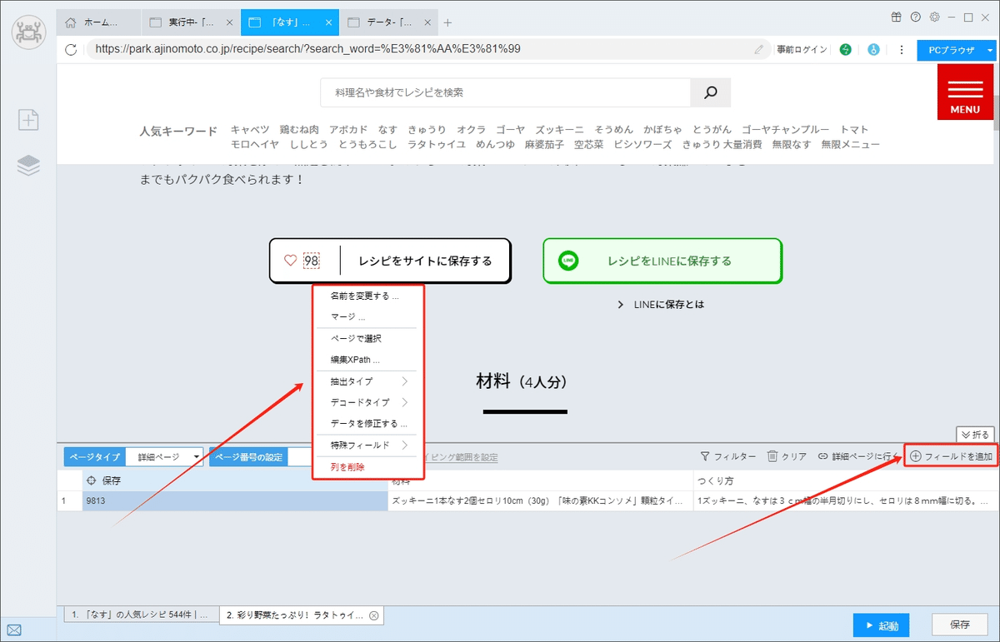Image resolution: width=1000 pixels, height=642 pixels.
Task: Switch to the 実行中 tab
Action: pyautogui.click(x=191, y=22)
